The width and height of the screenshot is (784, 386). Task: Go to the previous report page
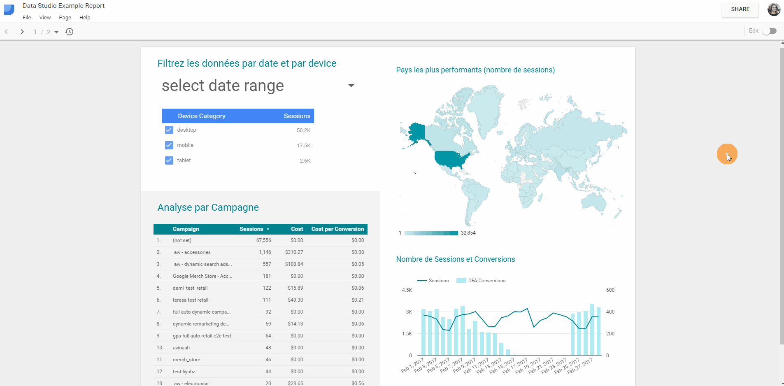(7, 32)
